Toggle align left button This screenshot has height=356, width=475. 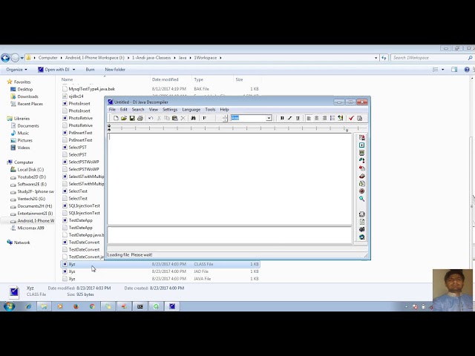(x=309, y=118)
